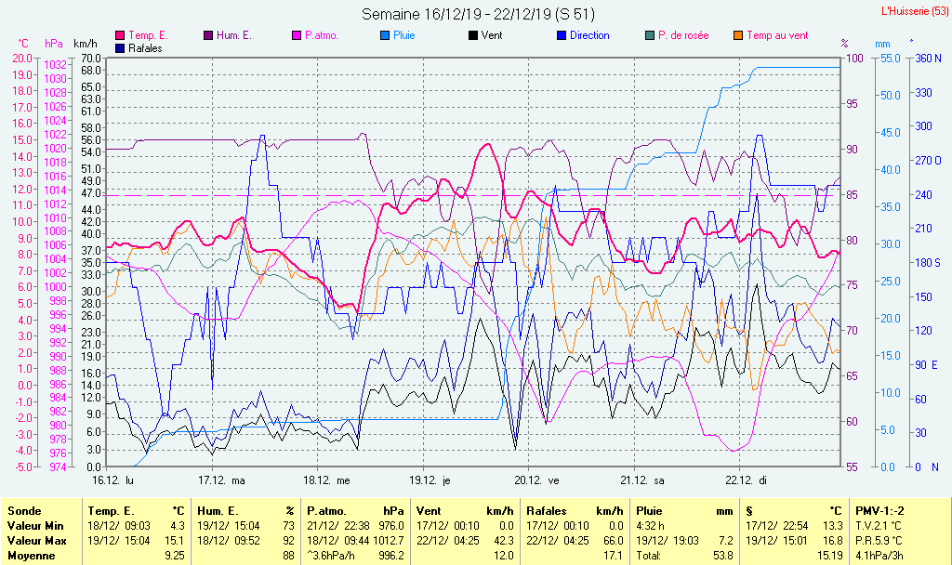
Task: Click the dark blue Rafales legend swatch
Action: pos(120,48)
